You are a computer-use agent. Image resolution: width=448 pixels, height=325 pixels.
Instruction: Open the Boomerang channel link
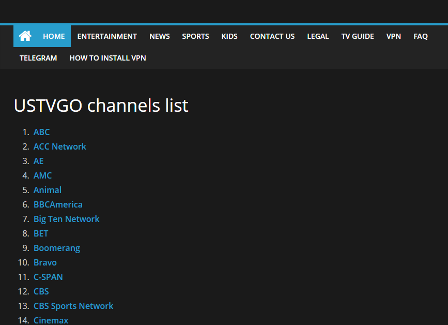57,248
